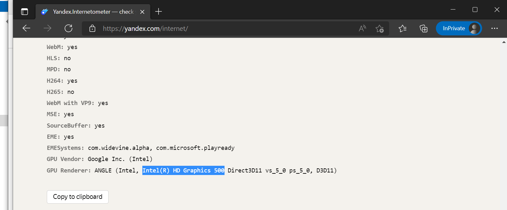The image size is (507, 210).
Task: Click the 'MSE:' label
Action: click(x=54, y=114)
